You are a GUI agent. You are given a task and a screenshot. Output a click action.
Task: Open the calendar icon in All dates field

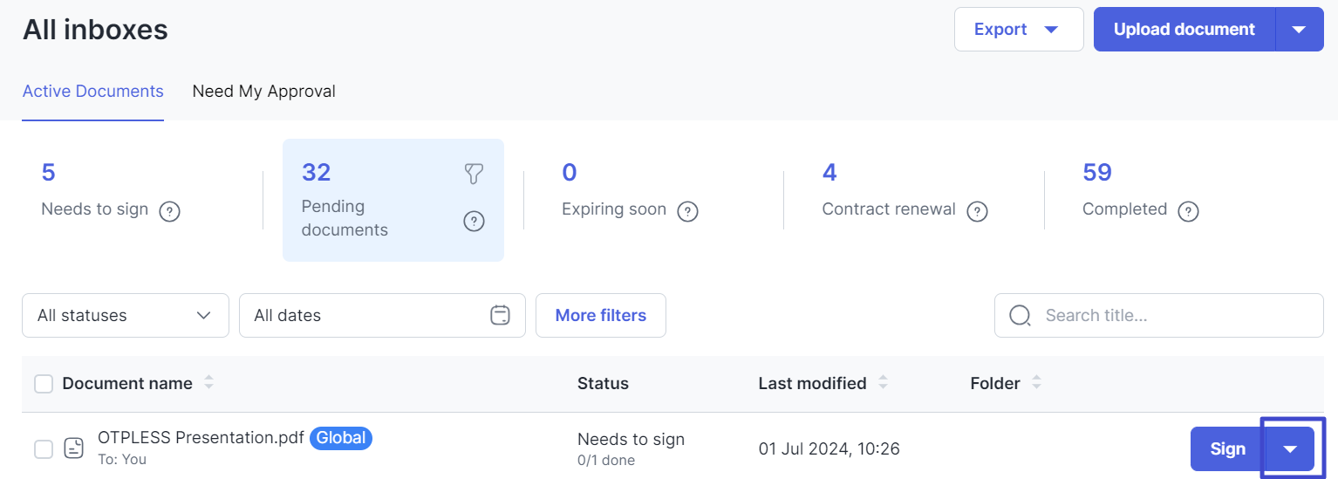[500, 315]
